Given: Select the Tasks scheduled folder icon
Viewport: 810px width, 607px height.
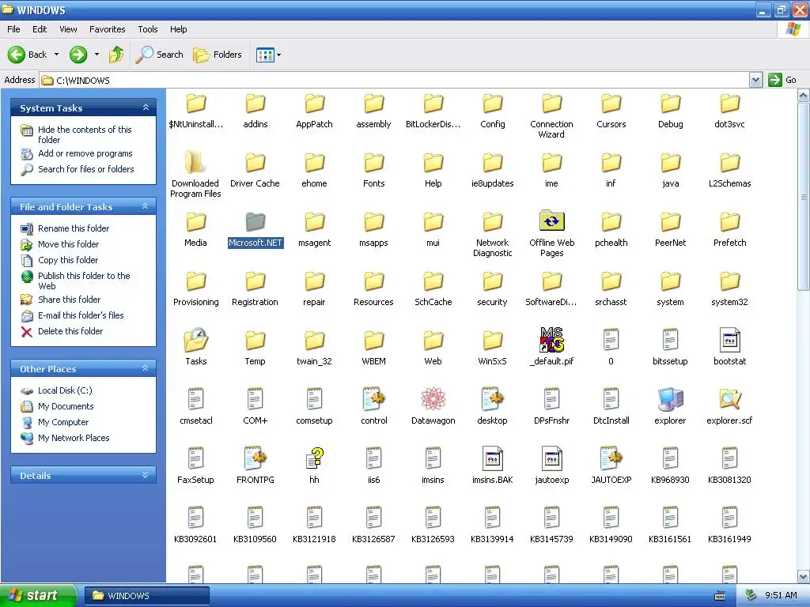Looking at the screenshot, I should click(x=196, y=340).
